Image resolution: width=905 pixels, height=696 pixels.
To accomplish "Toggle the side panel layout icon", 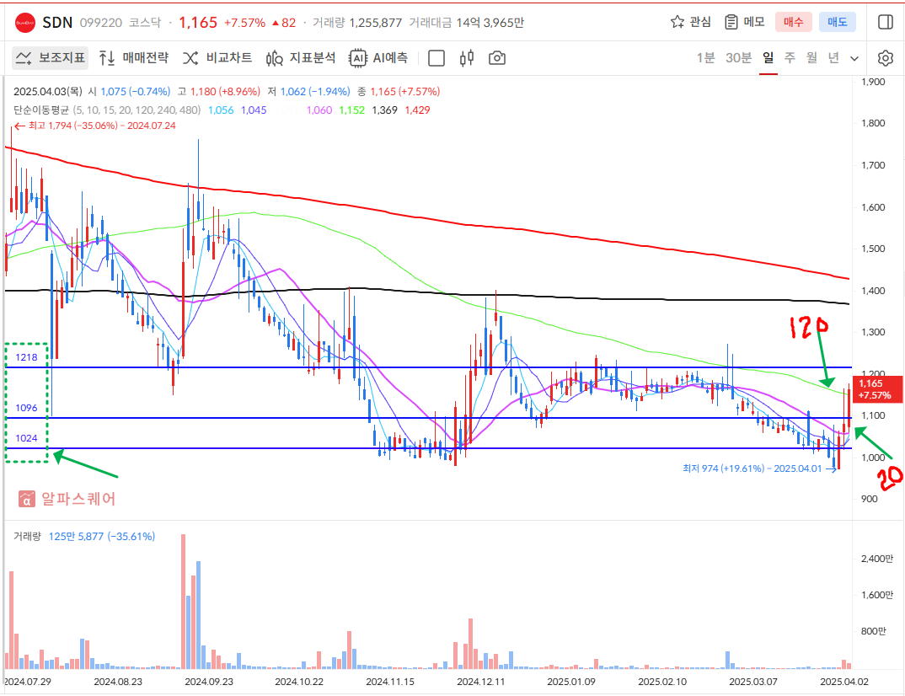I will [885, 22].
